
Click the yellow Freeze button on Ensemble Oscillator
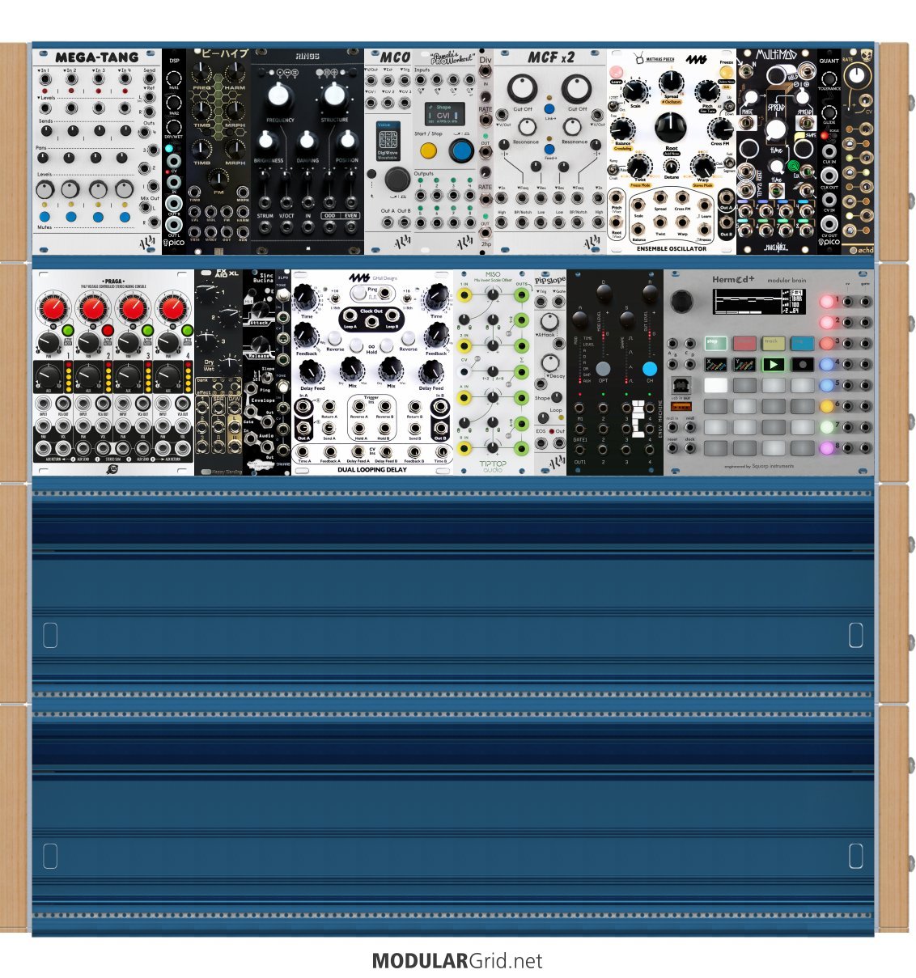point(726,73)
